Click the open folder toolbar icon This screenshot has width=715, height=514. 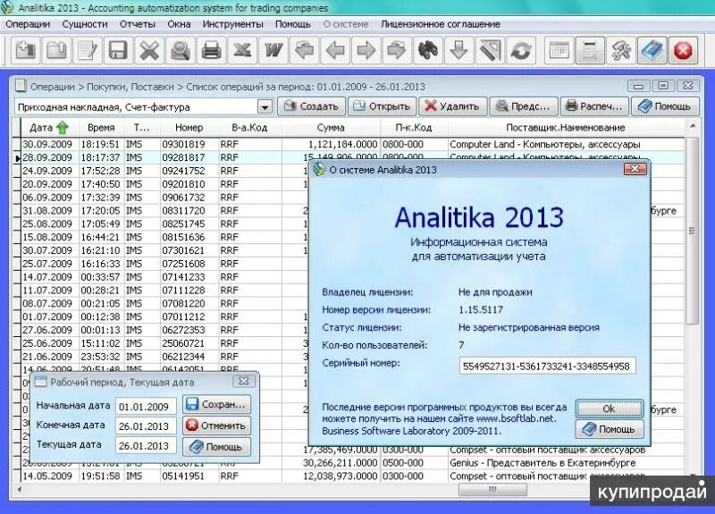57,50
